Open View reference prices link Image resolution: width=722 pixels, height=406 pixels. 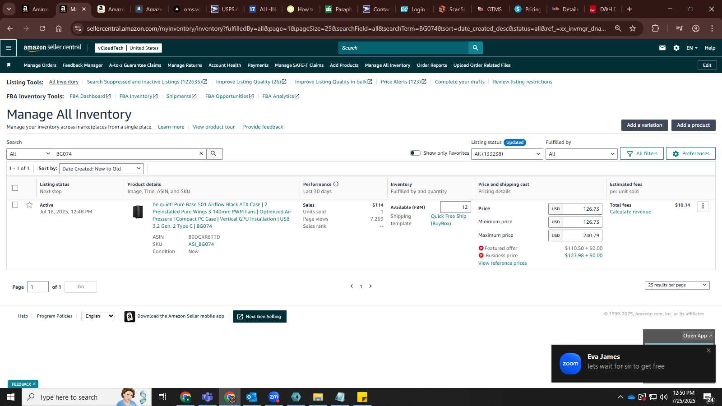tap(502, 263)
